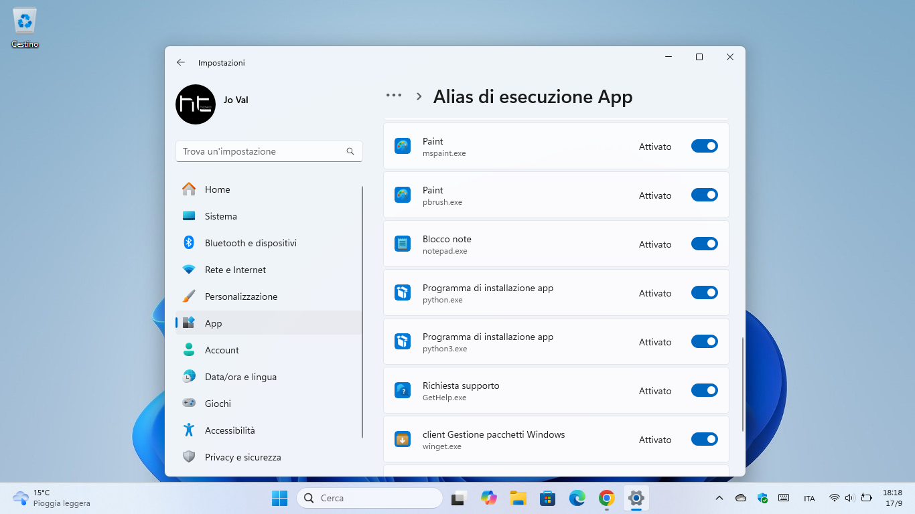
Task: Turn off the python.exe alias toggle
Action: [705, 292]
